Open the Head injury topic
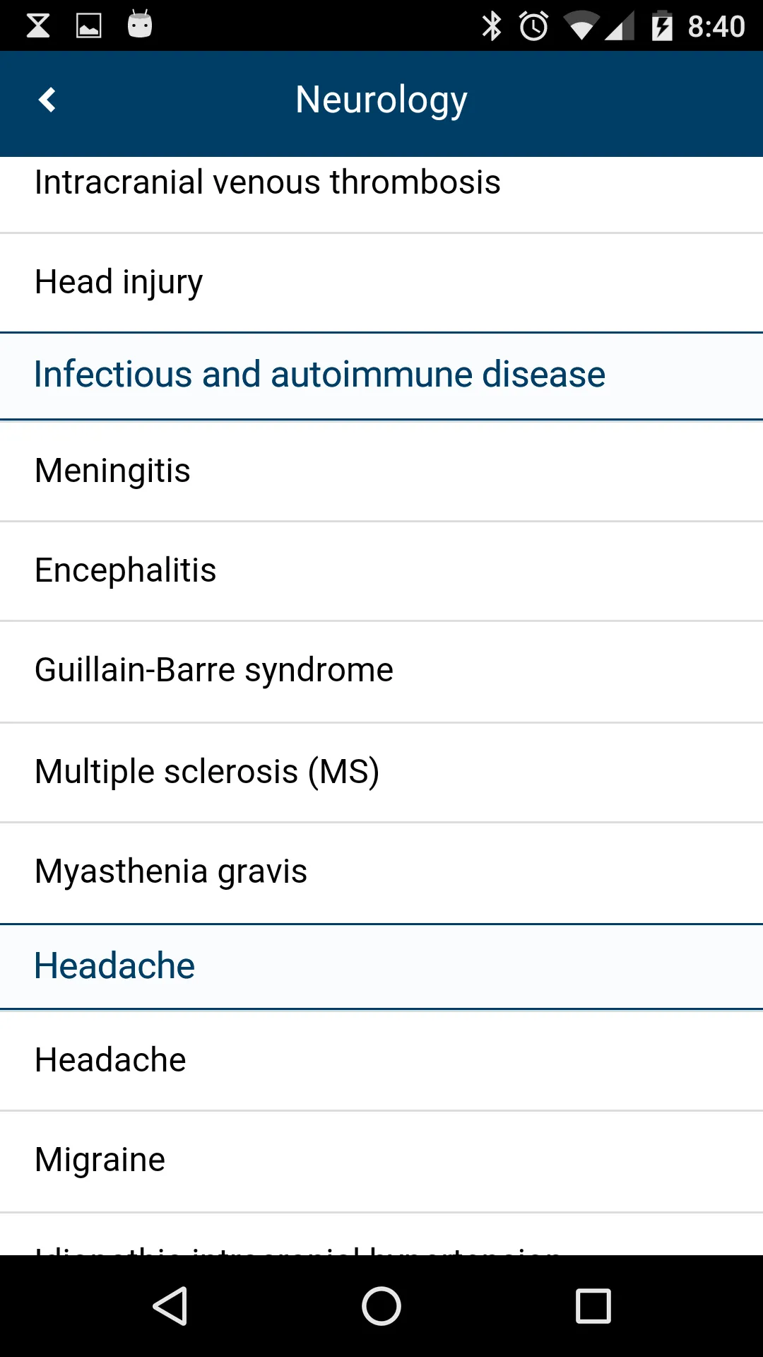Viewport: 763px width, 1357px height. tap(381, 283)
